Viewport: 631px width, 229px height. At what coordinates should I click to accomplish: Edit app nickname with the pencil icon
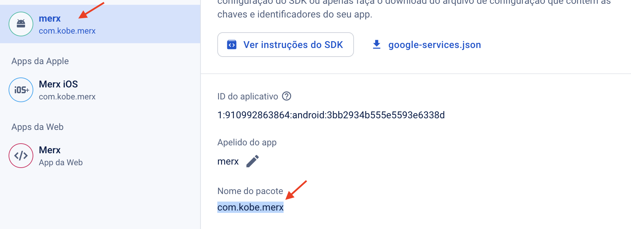253,161
